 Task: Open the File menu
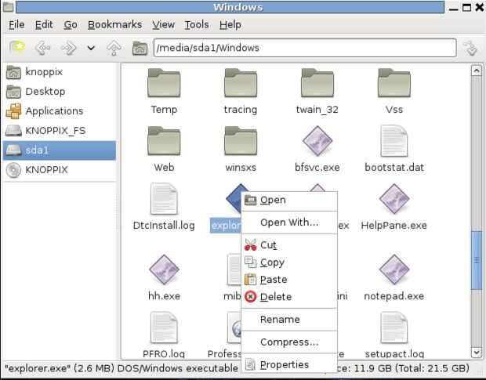click(16, 24)
